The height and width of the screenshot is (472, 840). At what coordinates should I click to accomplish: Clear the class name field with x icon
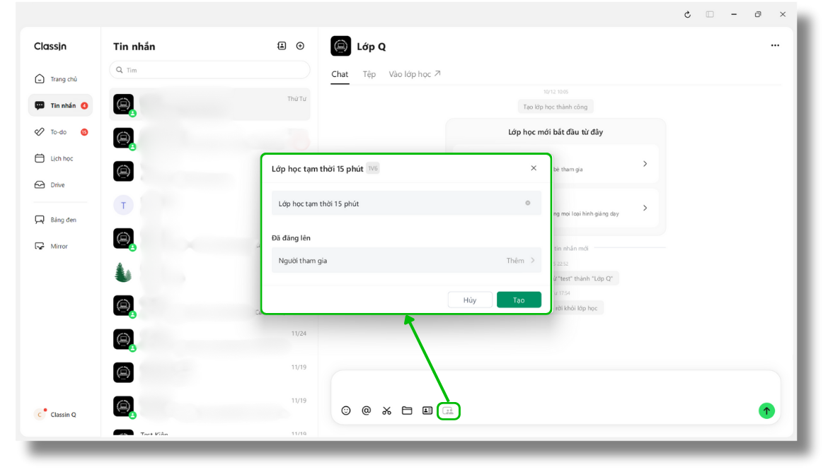point(528,203)
